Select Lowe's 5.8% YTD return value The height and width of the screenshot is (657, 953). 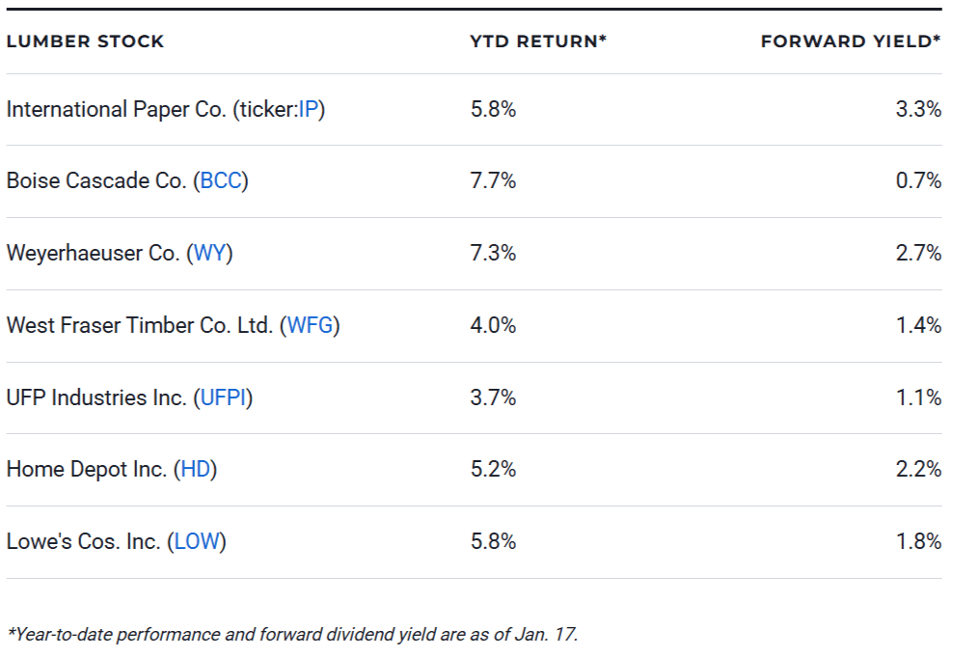(x=493, y=542)
